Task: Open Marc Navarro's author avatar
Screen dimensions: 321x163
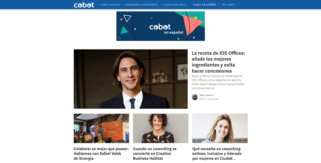Action: [195, 97]
